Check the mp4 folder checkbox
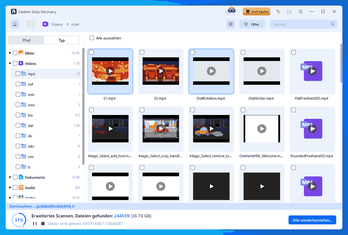This screenshot has height=235, width=348. 18,74
